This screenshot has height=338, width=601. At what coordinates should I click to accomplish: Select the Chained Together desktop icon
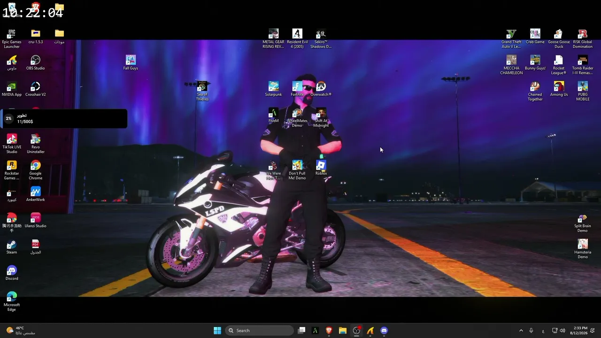tap(535, 91)
